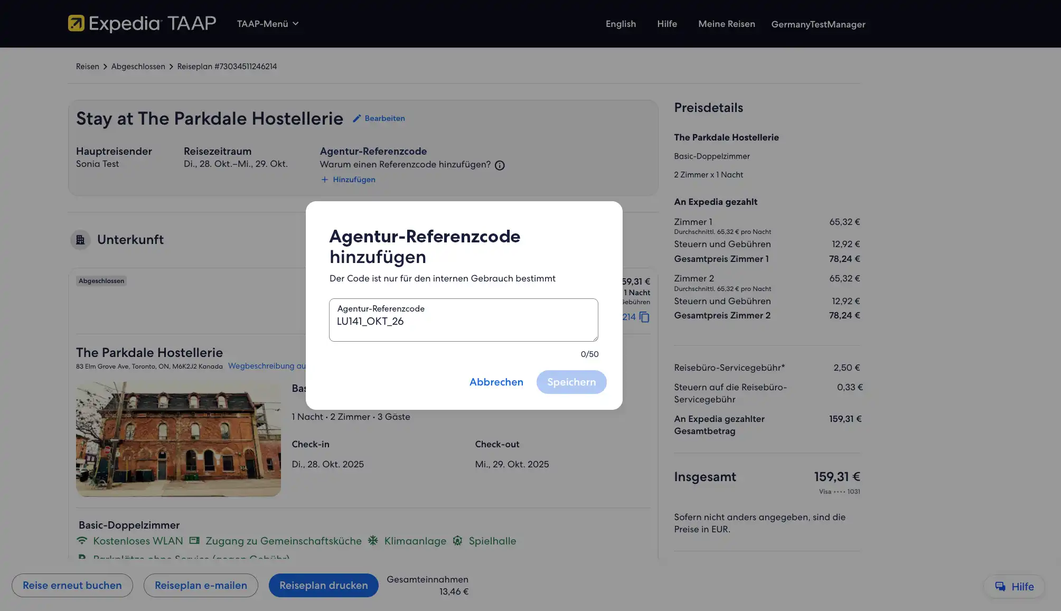This screenshot has height=611, width=1061.
Task: Focus the Agentur-Referenzcode text field
Action: tap(464, 320)
